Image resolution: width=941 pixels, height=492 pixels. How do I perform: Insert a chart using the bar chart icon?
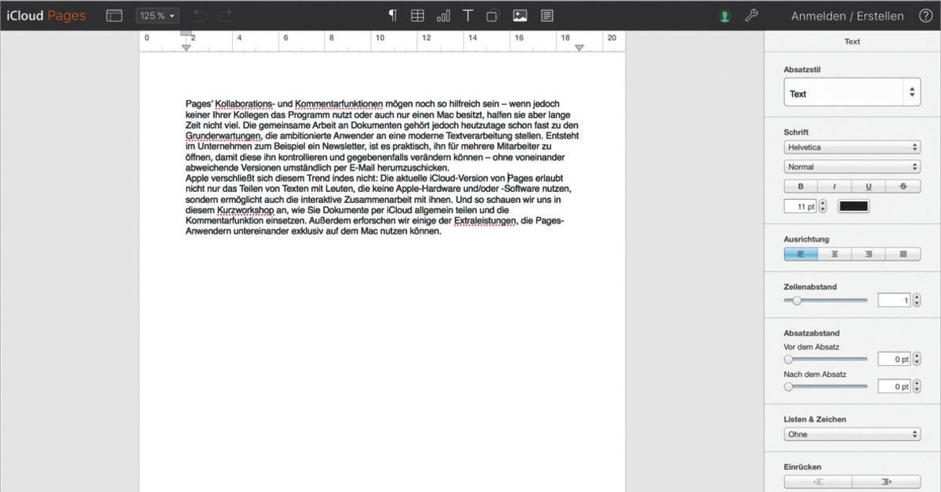[443, 16]
